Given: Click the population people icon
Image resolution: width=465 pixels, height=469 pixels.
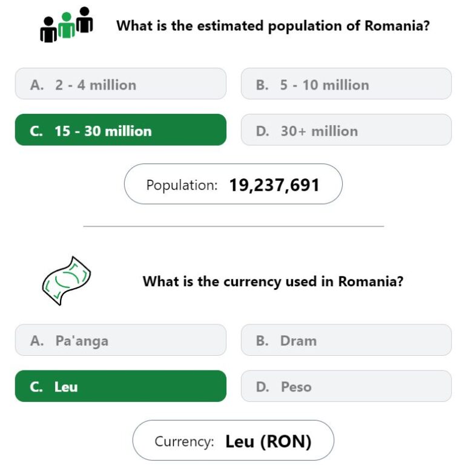Looking at the screenshot, I should click(x=67, y=25).
